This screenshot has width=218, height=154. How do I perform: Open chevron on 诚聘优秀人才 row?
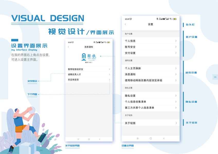pos(110,74)
